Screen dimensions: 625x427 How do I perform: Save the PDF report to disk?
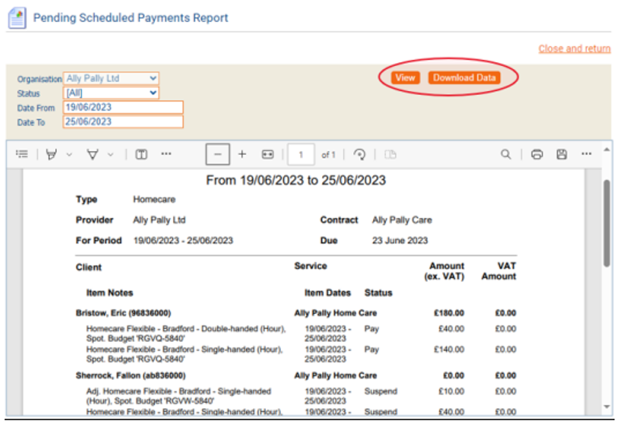561,154
